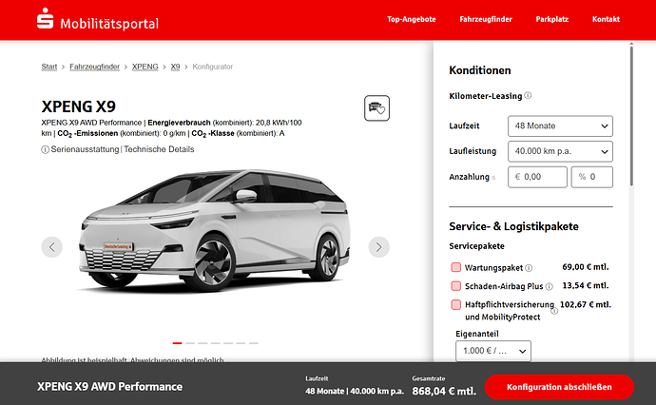Image resolution: width=656 pixels, height=405 pixels.
Task: Click Konfigurator breadcrumb text
Action: (213, 67)
